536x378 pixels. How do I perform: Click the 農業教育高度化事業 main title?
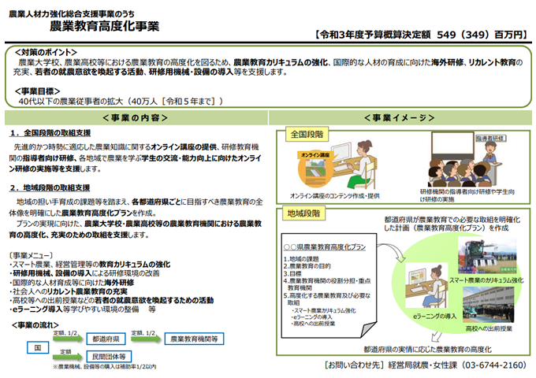click(x=104, y=26)
